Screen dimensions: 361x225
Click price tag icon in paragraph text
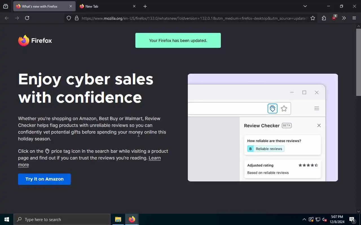[x=47, y=151]
